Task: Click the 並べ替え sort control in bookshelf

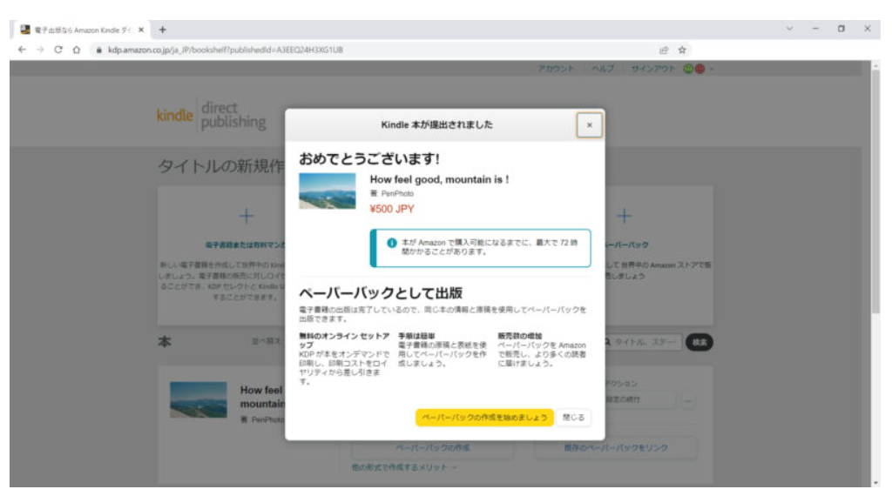Action: pyautogui.click(x=267, y=341)
